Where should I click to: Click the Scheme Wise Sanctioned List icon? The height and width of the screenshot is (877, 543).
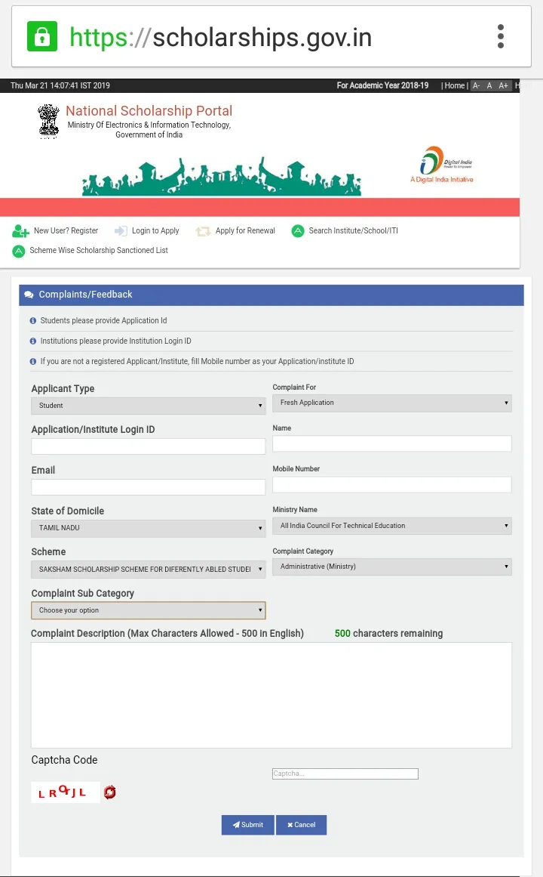(x=18, y=251)
